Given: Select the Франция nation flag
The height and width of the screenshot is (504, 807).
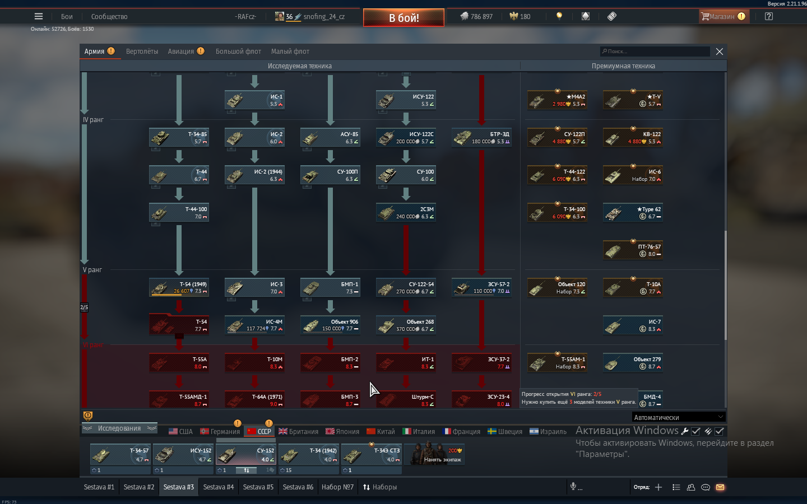Looking at the screenshot, I should tap(461, 431).
